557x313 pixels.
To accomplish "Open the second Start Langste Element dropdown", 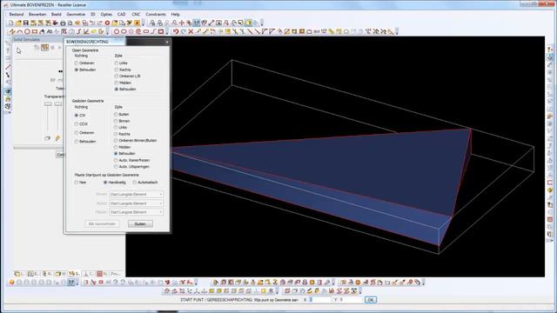I will (136, 203).
